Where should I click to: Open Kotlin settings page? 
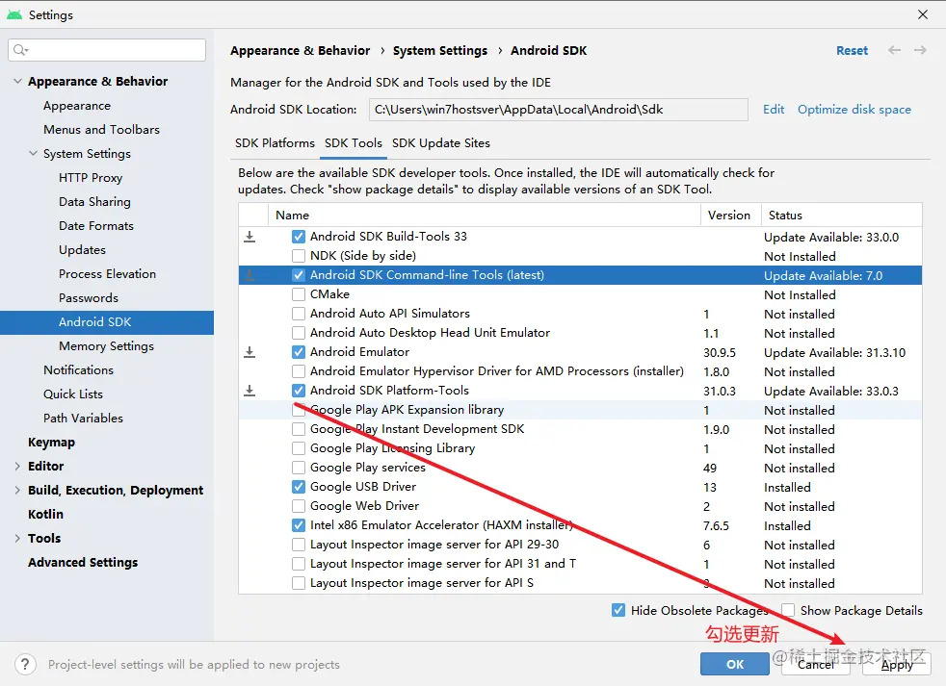pyautogui.click(x=45, y=514)
